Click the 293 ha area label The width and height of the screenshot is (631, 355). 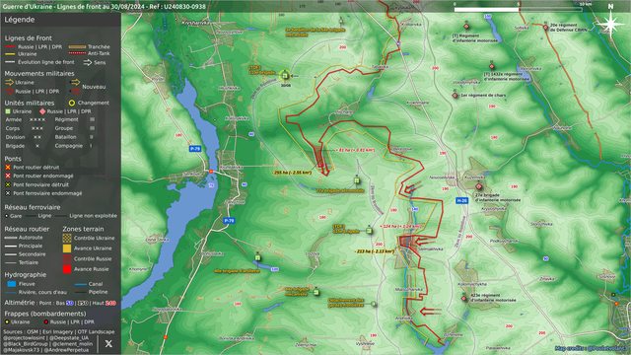pyautogui.click(x=293, y=173)
